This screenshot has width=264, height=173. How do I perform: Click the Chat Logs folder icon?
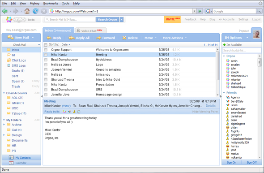click(x=9, y=60)
